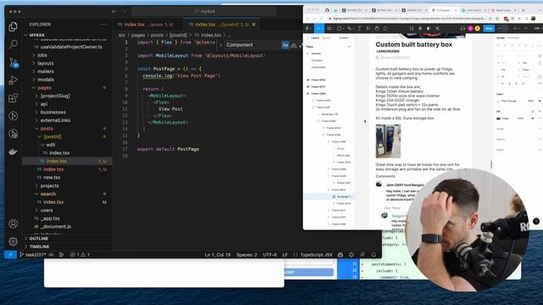The height and width of the screenshot is (305, 543).
Task: Select the Resources tool in Figma toolbar
Action: pyautogui.click(x=368, y=28)
